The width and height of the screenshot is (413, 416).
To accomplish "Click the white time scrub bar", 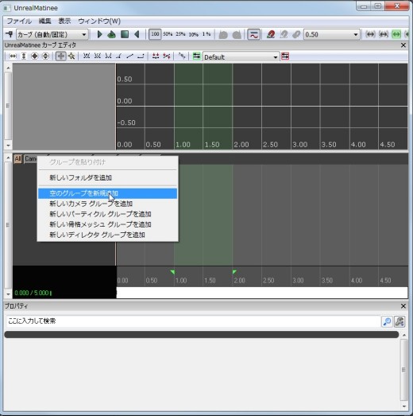I will (262, 293).
